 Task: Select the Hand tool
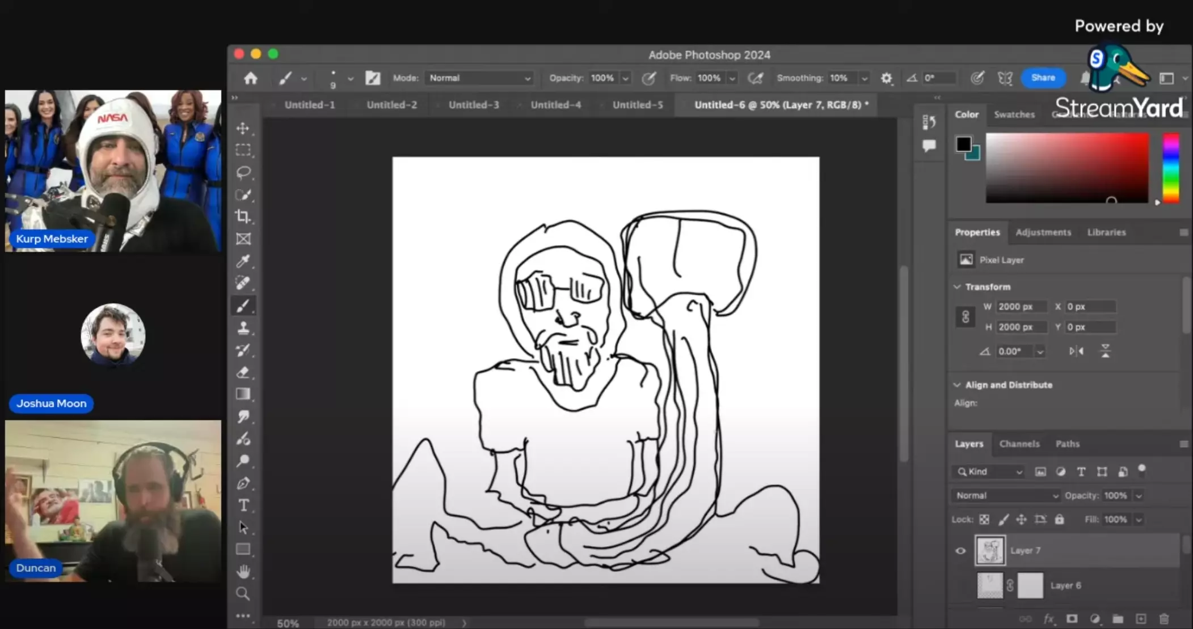[243, 572]
